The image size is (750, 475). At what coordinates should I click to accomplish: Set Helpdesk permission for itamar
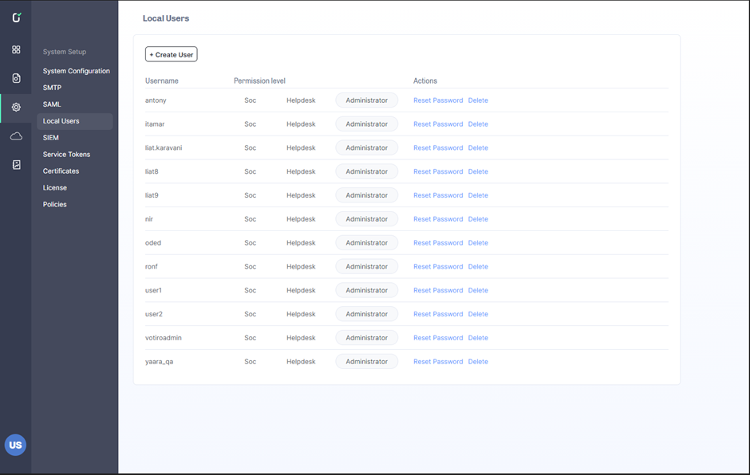click(301, 124)
